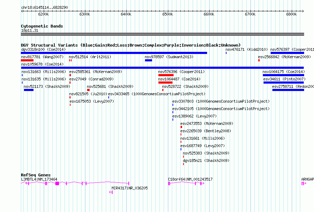The width and height of the screenshot is (314, 212).
Task: Open variant nsv821505 (Ju2010)
Action: 88,94
